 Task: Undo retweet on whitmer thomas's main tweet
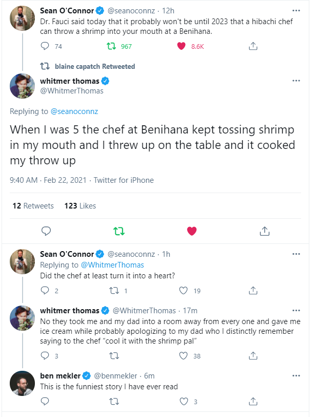point(118,231)
